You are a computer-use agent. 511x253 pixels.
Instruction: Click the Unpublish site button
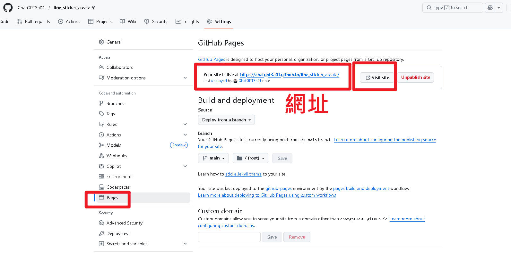[x=416, y=77]
